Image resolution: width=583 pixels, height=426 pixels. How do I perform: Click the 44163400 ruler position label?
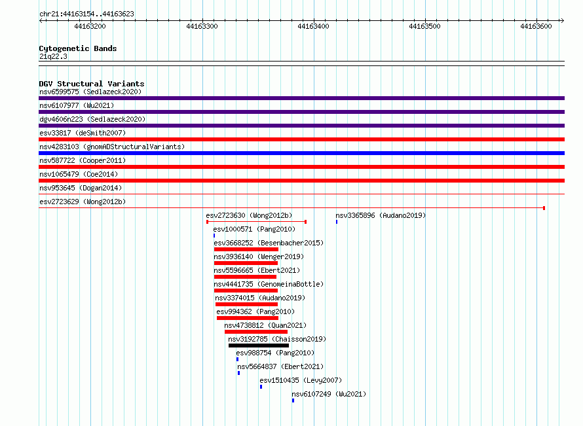(313, 26)
